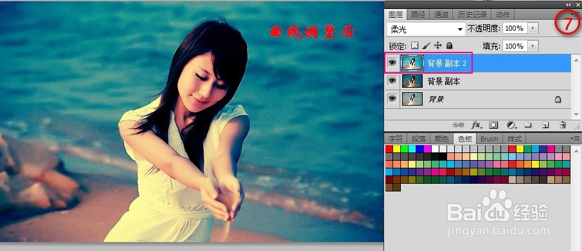This screenshot has width=582, height=251.
Task: Create new fill or adjustment layer
Action: [512, 125]
